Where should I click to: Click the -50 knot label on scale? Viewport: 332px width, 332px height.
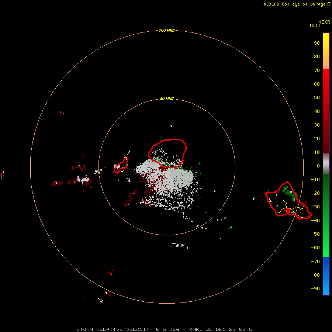pos(315,234)
